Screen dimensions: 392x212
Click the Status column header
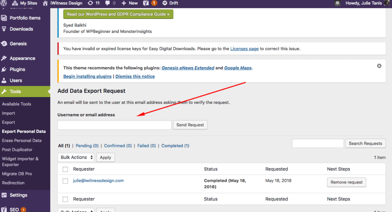[211, 169]
